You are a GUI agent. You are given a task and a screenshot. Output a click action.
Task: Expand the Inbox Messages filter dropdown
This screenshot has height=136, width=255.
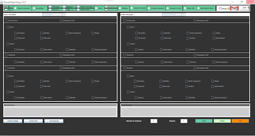pyautogui.click(x=183, y=15)
